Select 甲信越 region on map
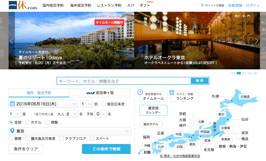Image resolution: width=266 pixels, height=161 pixels. [205, 132]
